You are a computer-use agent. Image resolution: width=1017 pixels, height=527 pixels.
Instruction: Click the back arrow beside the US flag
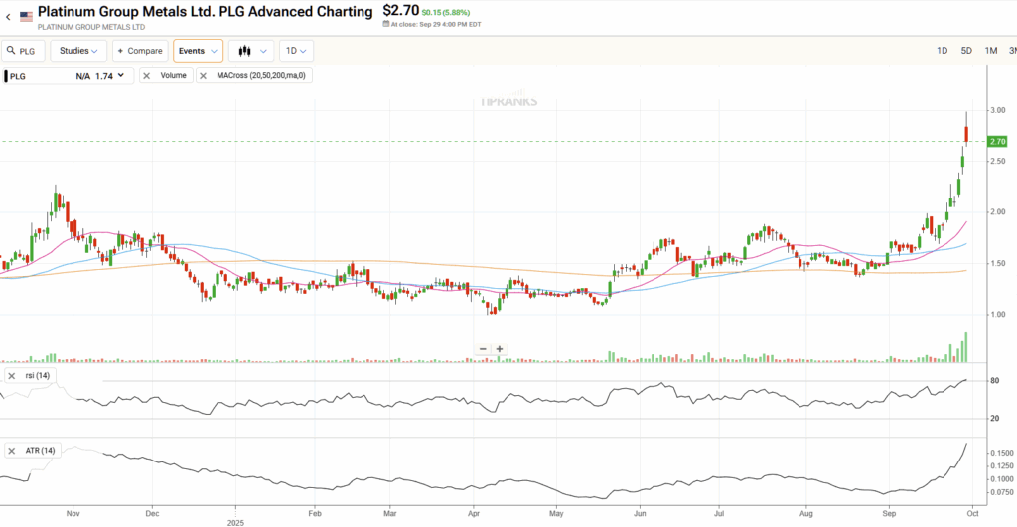coord(8,16)
